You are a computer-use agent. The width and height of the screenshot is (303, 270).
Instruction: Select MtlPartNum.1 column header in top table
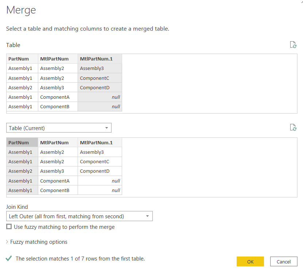pyautogui.click(x=100, y=59)
